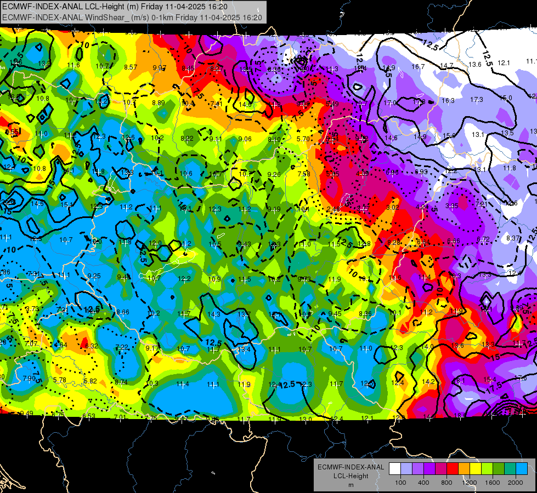This screenshot has width=537, height=493.
Task: Click the map value '9.25'
Action: pyautogui.click(x=94, y=276)
